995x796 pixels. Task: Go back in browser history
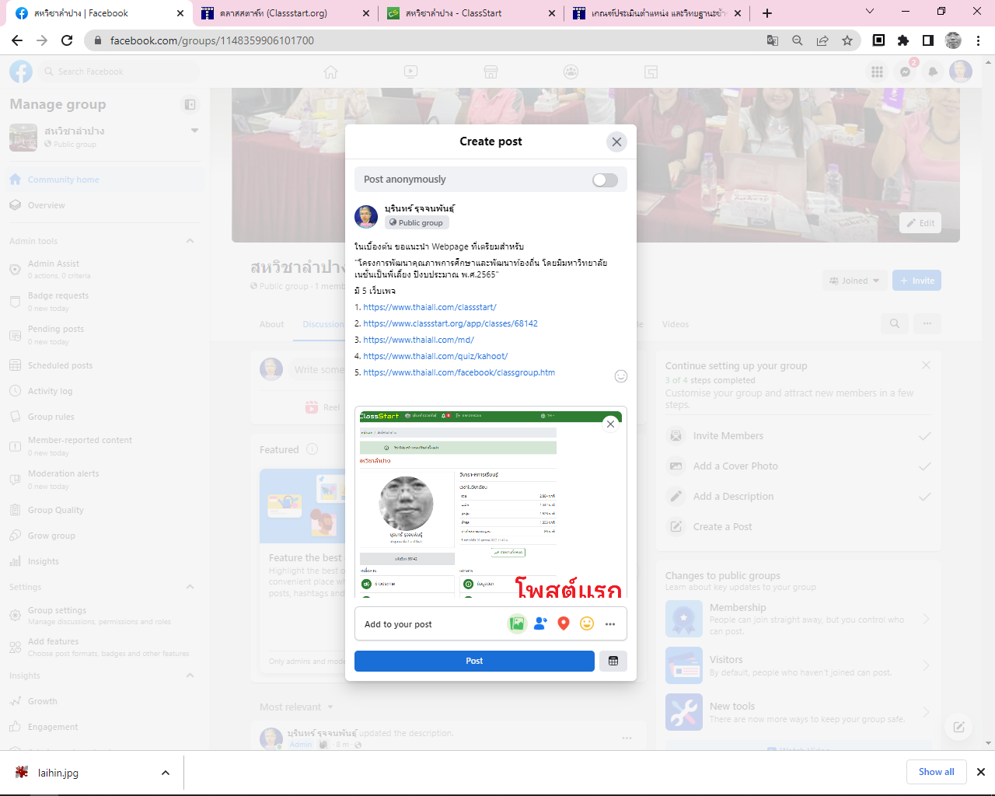[x=16, y=40]
